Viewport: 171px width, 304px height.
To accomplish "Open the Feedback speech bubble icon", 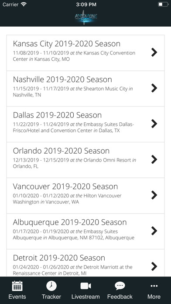I will pyautogui.click(x=120, y=286).
